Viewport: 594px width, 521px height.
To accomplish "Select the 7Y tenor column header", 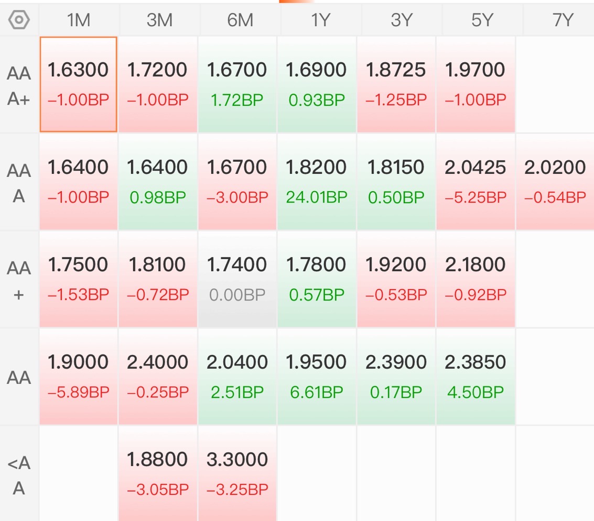I will click(559, 20).
